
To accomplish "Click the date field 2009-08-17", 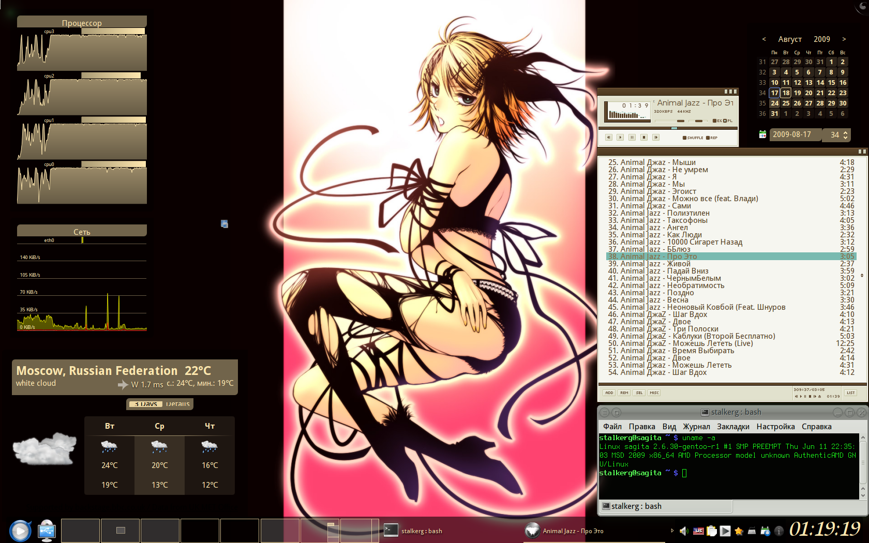I will [x=795, y=135].
